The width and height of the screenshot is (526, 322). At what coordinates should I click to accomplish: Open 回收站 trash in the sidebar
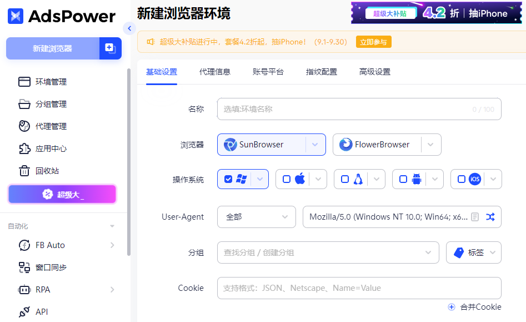(47, 171)
